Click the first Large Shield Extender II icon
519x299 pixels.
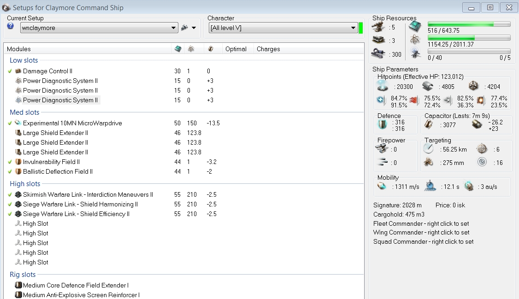click(x=18, y=133)
